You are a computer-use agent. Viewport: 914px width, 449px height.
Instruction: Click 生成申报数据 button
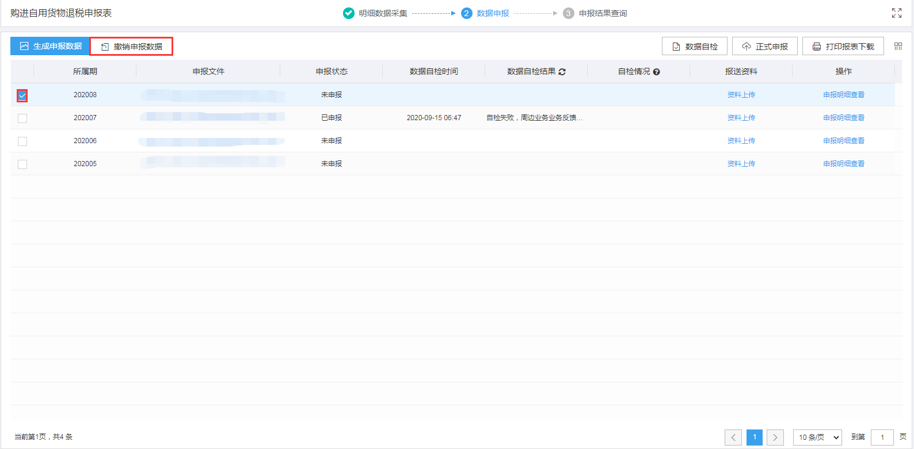51,47
